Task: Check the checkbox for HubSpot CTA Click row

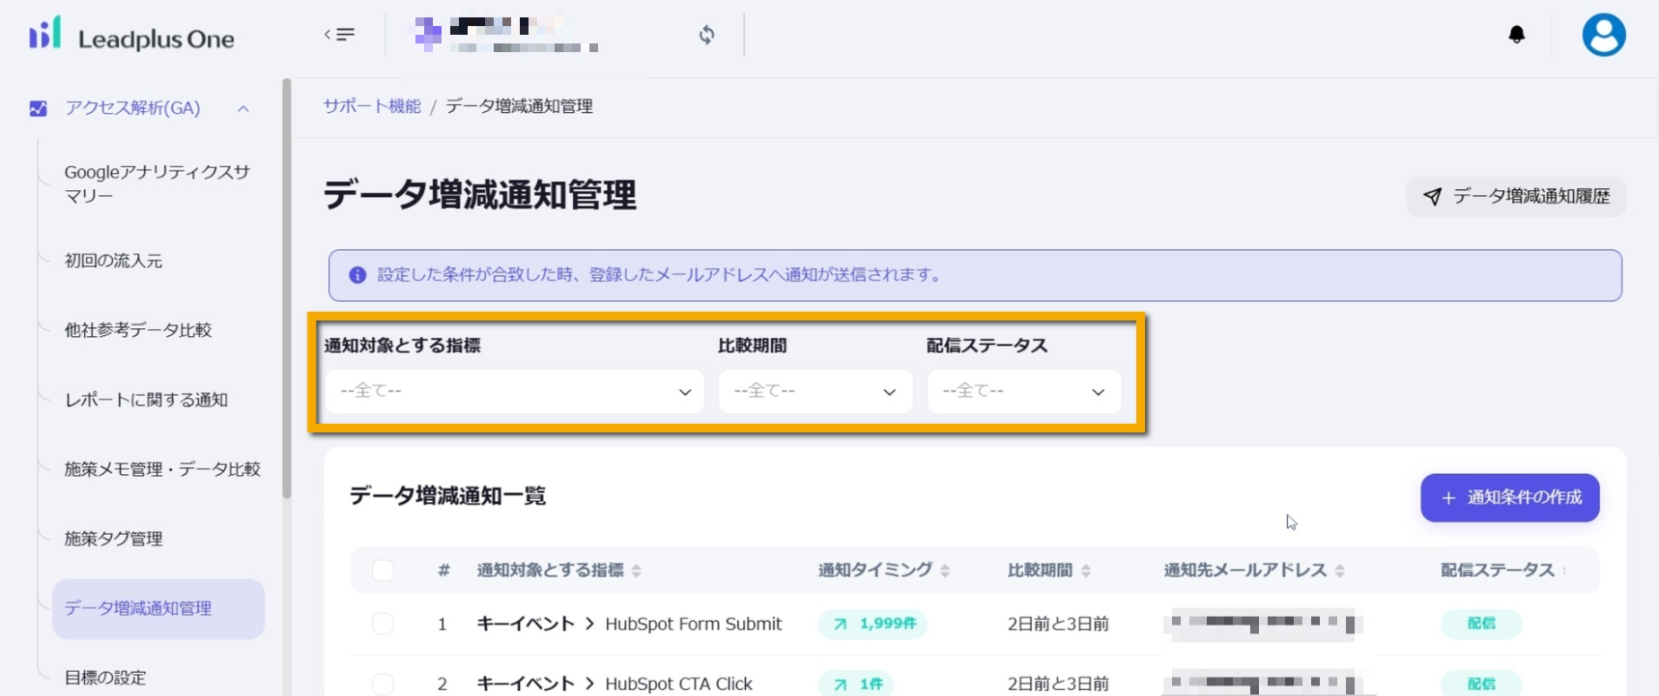Action: pos(383,683)
